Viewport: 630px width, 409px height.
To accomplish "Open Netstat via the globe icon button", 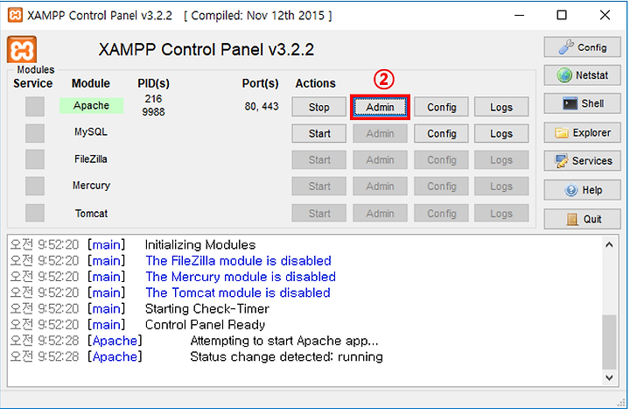I will 582,75.
